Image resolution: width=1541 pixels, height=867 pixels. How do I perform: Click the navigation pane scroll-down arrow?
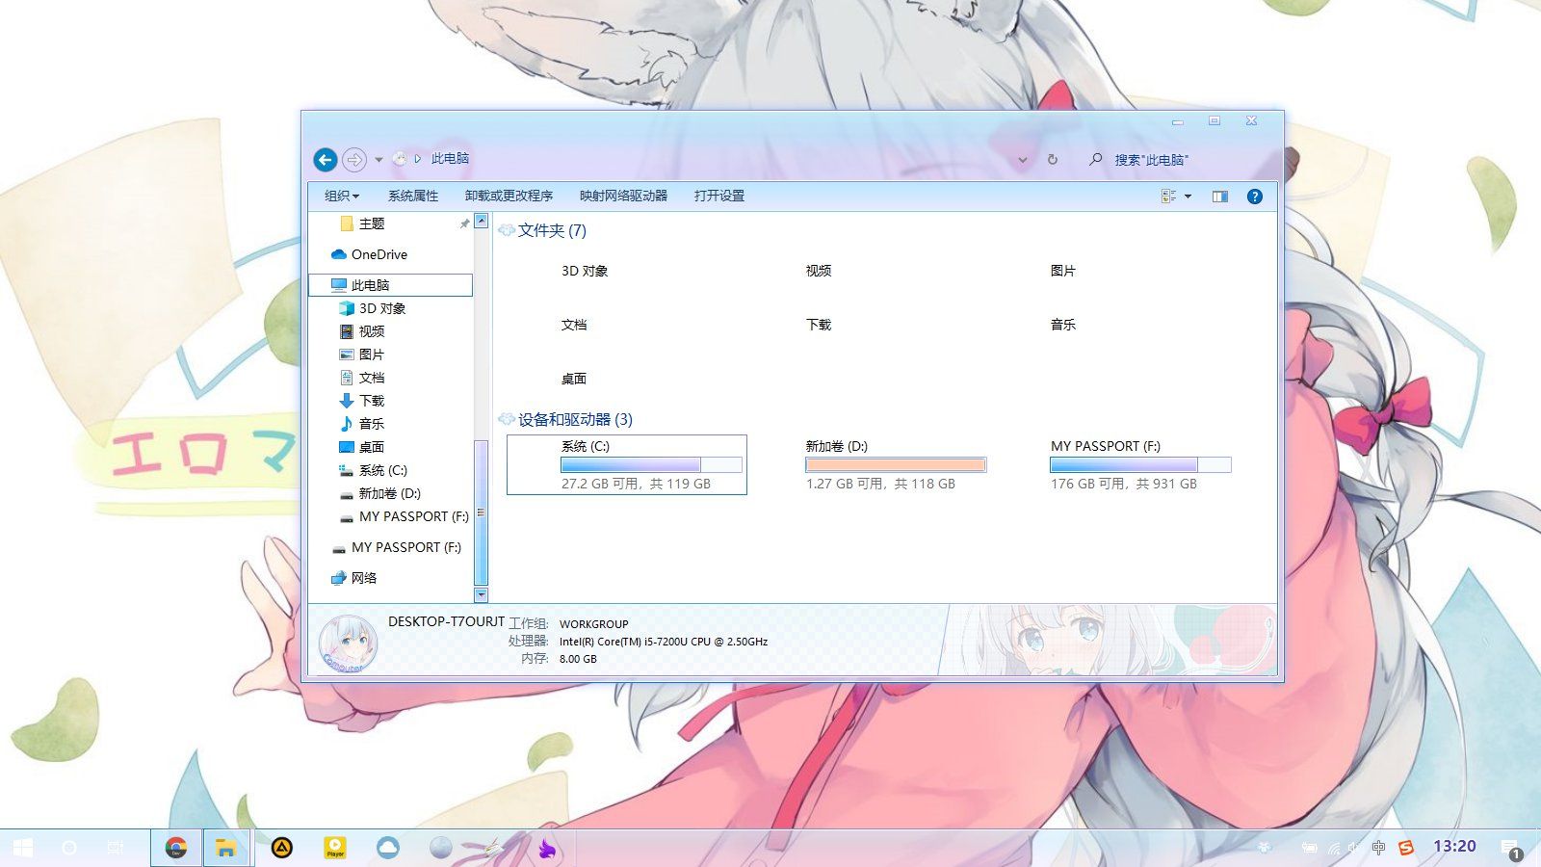482,595
